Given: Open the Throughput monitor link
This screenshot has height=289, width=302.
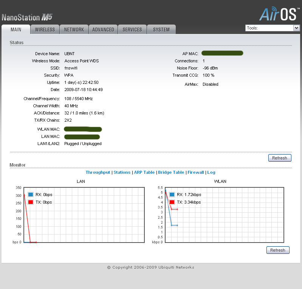Looking at the screenshot, I should [98, 172].
